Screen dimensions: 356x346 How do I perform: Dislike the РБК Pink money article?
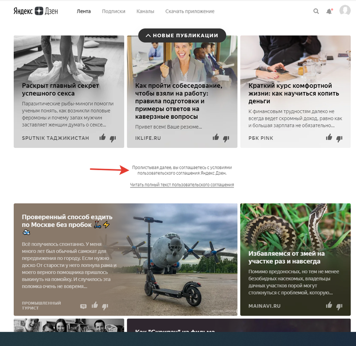click(339, 138)
